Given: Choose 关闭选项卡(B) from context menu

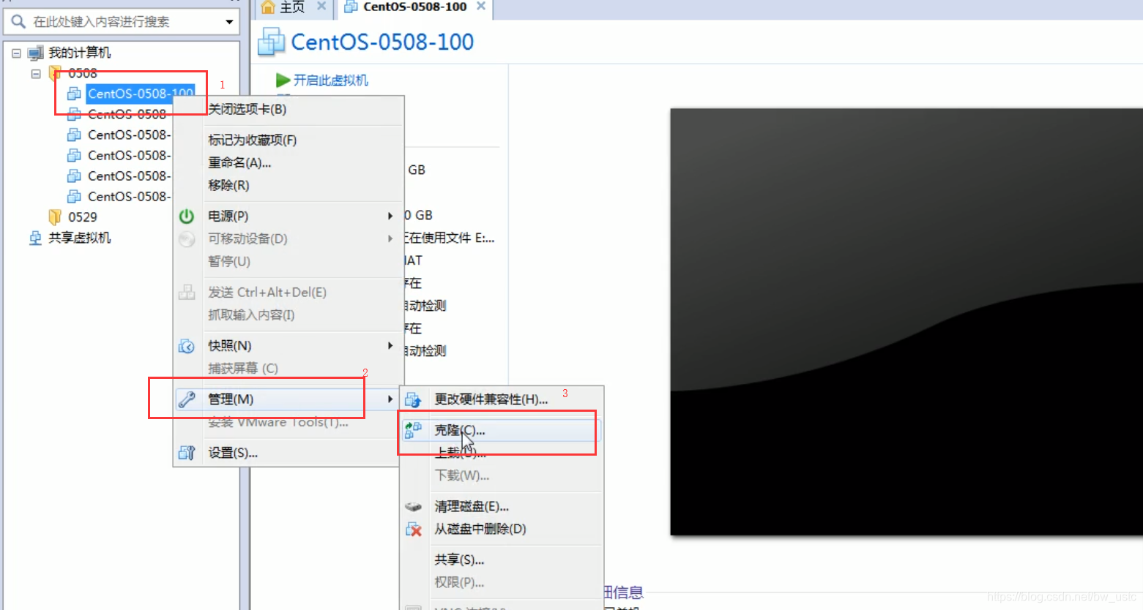Looking at the screenshot, I should [247, 109].
